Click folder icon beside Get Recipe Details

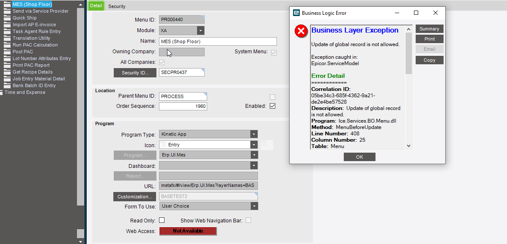click(x=7, y=72)
